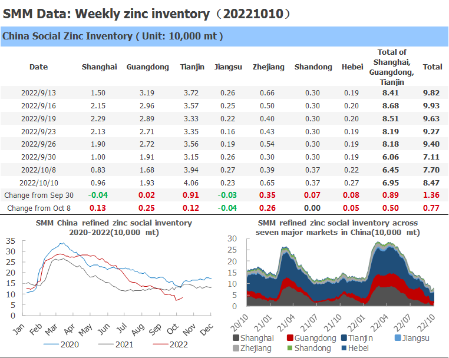Click the seven major markets chart title
This screenshot has width=449, height=358.
(x=338, y=227)
